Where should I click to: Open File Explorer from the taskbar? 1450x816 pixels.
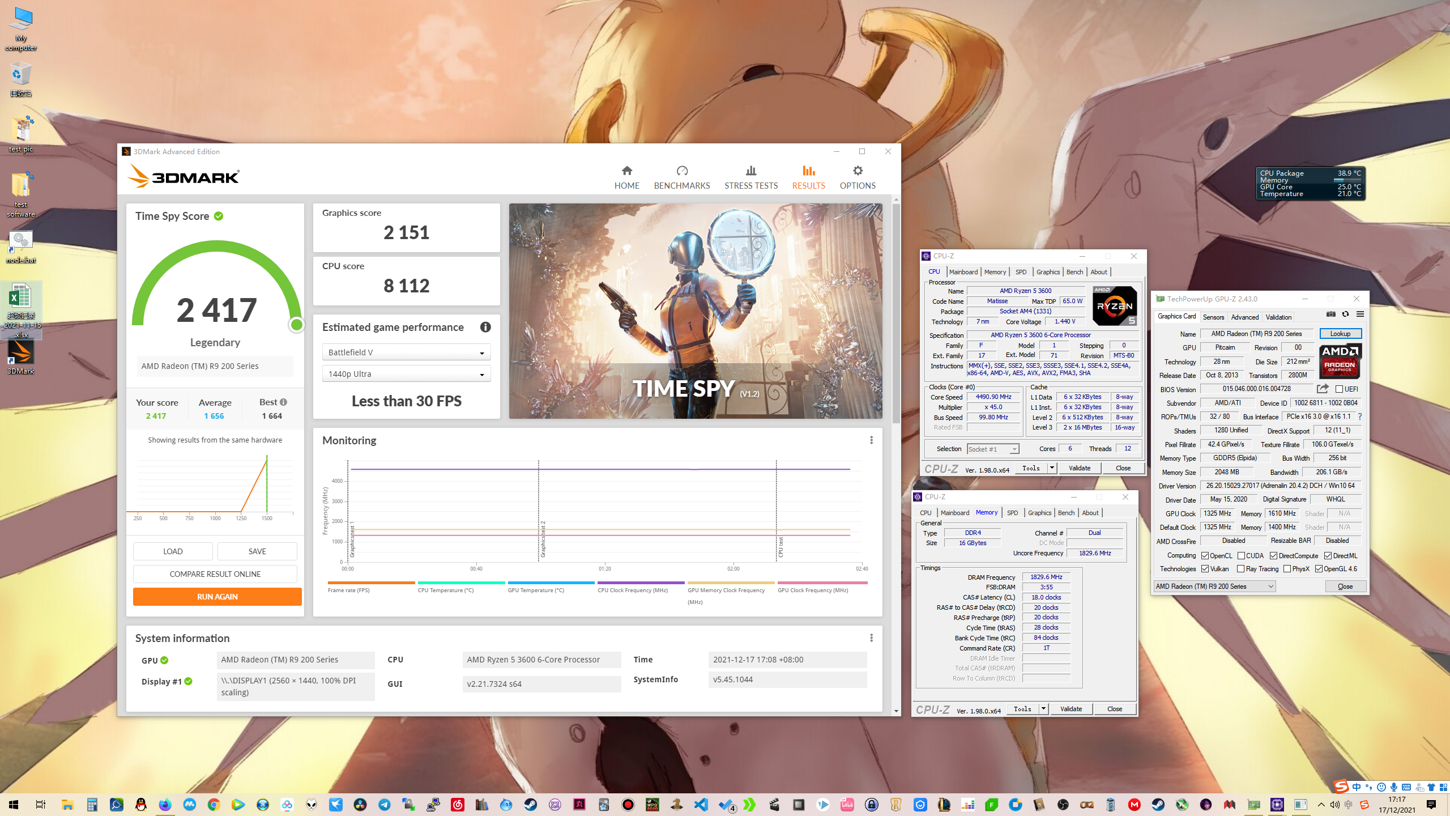point(67,805)
